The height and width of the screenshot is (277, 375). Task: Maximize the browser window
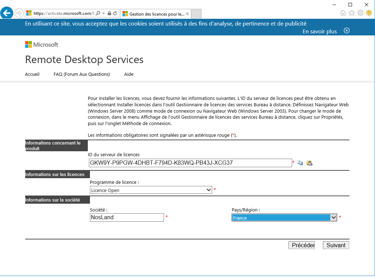pyautogui.click(x=350, y=5)
